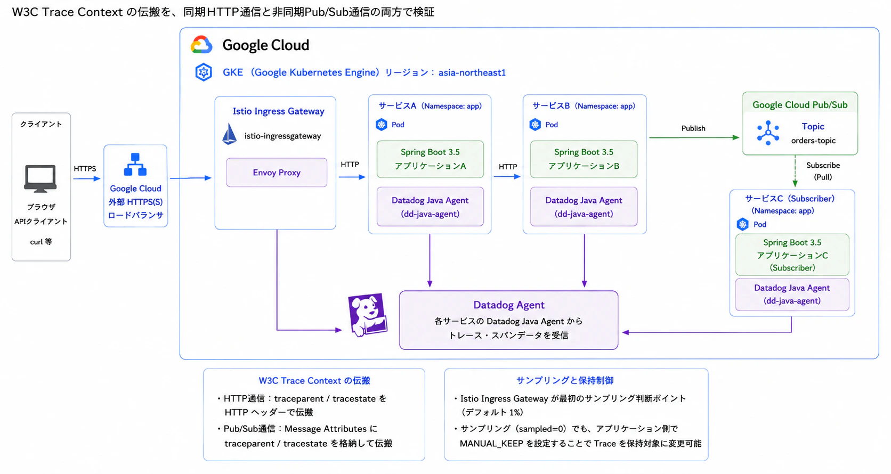Select the "サービスA (Namespace: app)" heading
The height and width of the screenshot is (474, 891).
coord(430,106)
